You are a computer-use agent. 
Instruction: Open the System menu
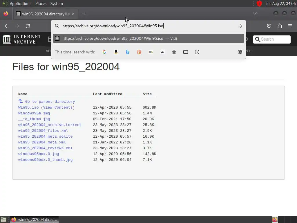(57, 3)
